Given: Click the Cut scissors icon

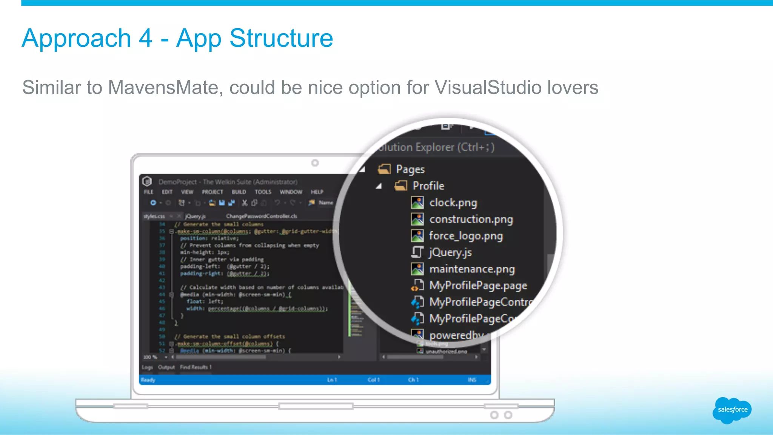Looking at the screenshot, I should pyautogui.click(x=245, y=203).
